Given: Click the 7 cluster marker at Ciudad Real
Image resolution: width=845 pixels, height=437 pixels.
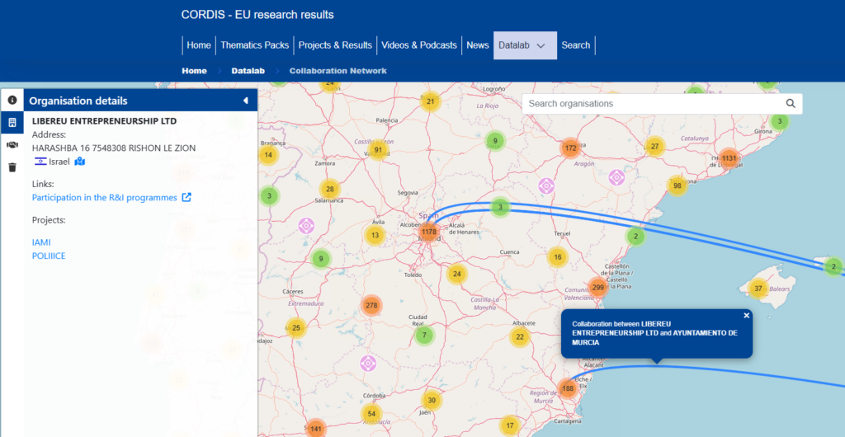Looking at the screenshot, I should [x=425, y=336].
